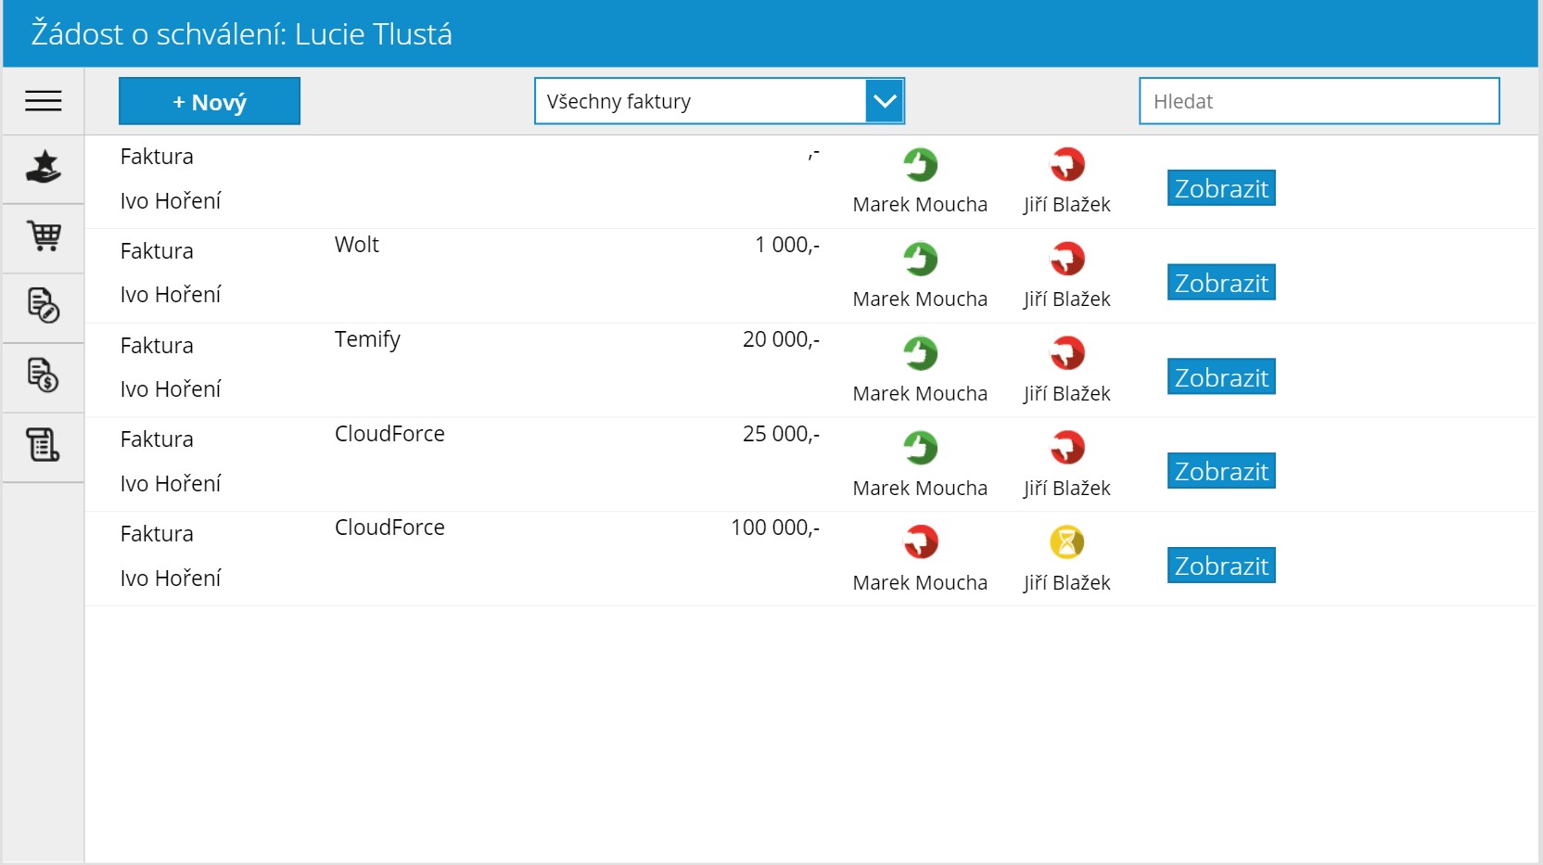Select the document edit sidebar icon
The image size is (1543, 865).
(44, 305)
